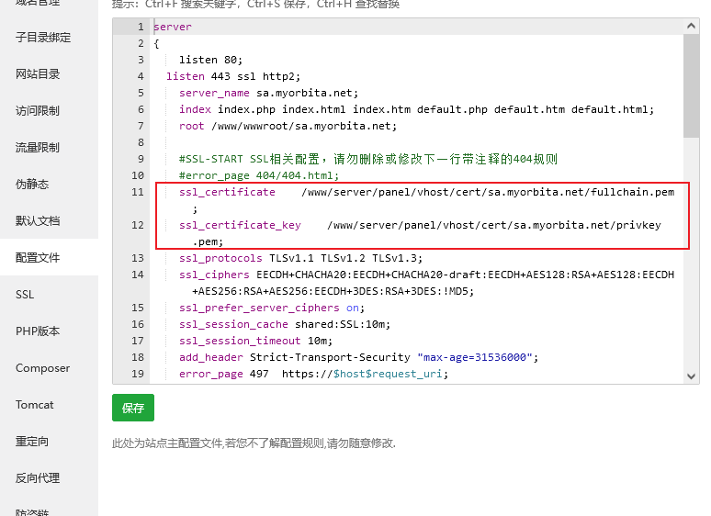Select the Tomcat sidebar item
Image resolution: width=711 pixels, height=516 pixels.
(34, 405)
